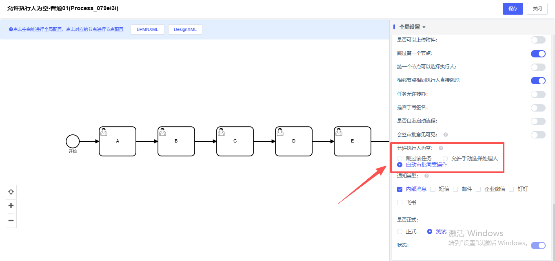This screenshot has height=261, width=555.
Task: Click the help icon beside 通知类型
Action: pos(426,176)
